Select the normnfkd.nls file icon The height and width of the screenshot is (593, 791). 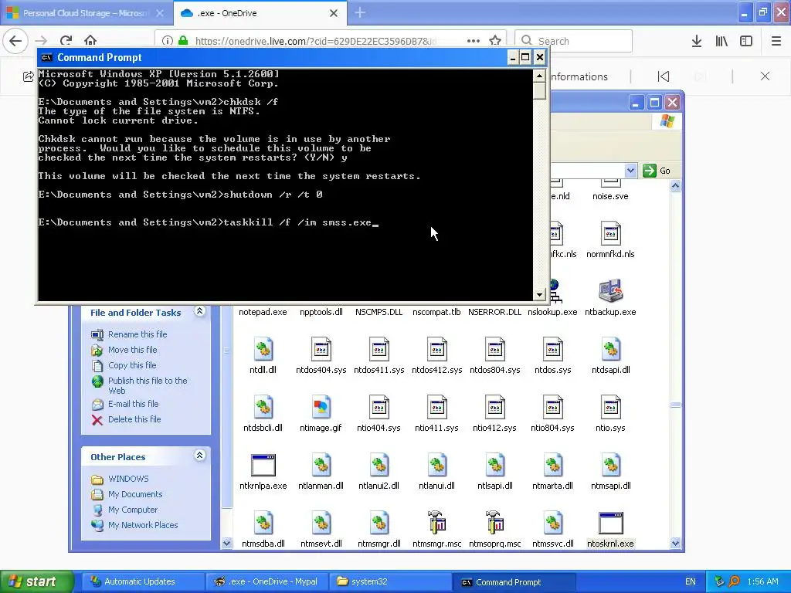(611, 233)
